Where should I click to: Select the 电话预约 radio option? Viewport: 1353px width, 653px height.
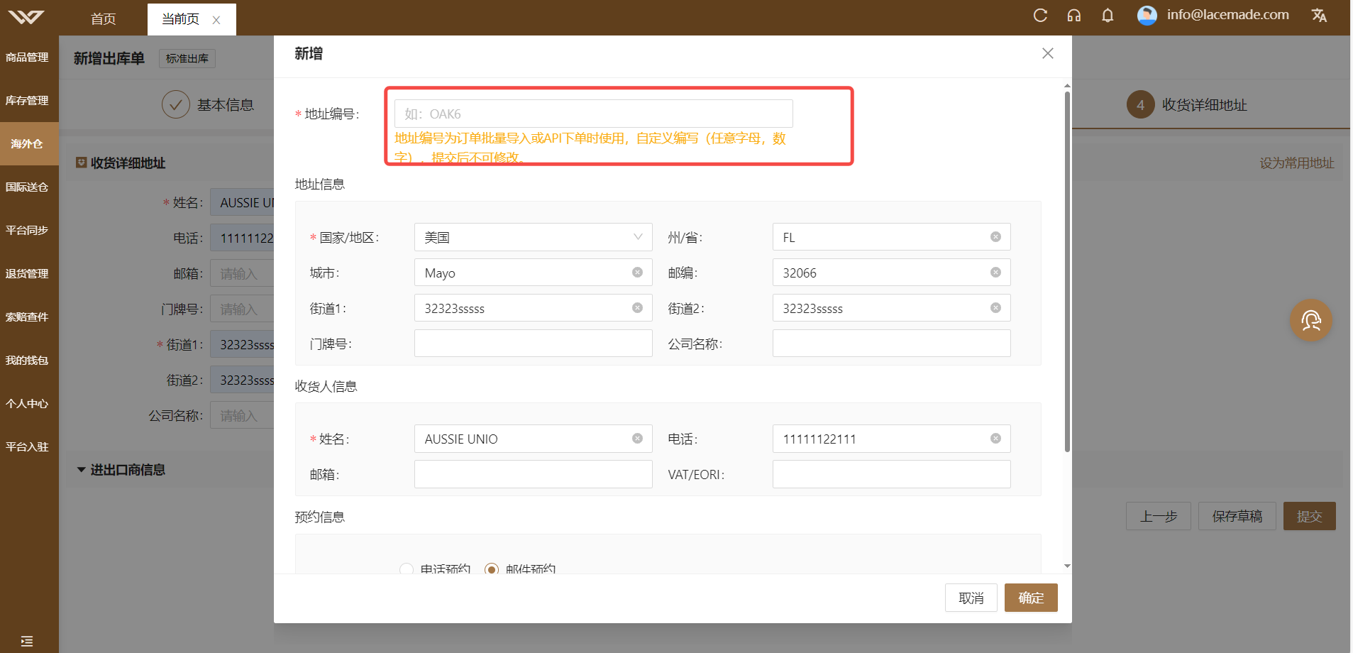tap(407, 569)
